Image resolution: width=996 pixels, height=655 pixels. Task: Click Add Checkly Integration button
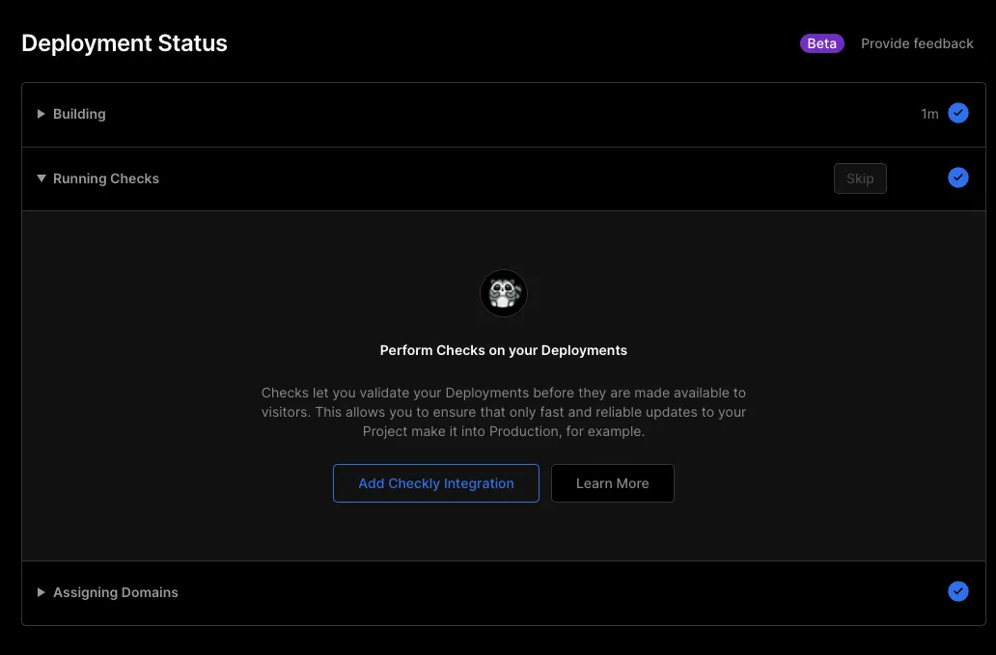[436, 483]
